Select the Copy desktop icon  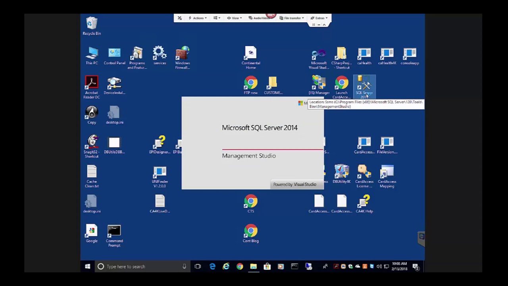click(x=92, y=115)
